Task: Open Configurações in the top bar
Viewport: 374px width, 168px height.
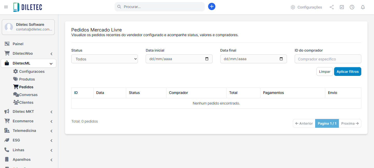Action: click(x=306, y=7)
